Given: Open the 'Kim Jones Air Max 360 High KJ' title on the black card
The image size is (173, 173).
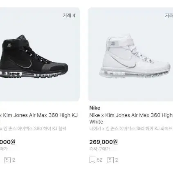Looking at the screenshot, I should pyautogui.click(x=39, y=115).
